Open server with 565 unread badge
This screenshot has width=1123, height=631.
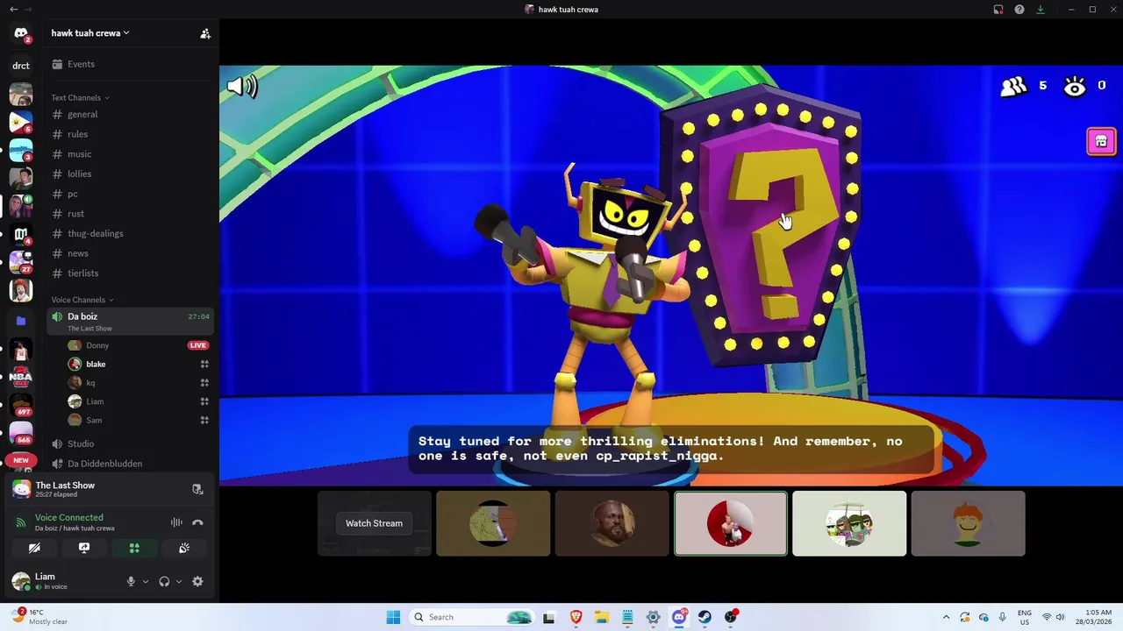(21, 433)
